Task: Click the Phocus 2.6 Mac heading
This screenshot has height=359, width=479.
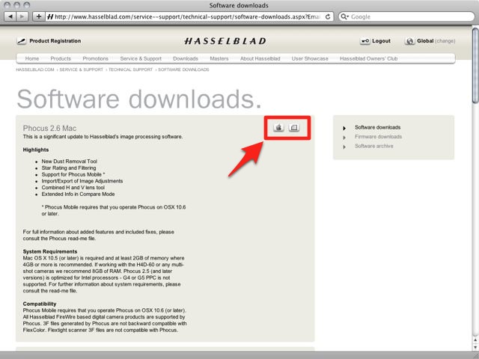Action: coord(50,128)
